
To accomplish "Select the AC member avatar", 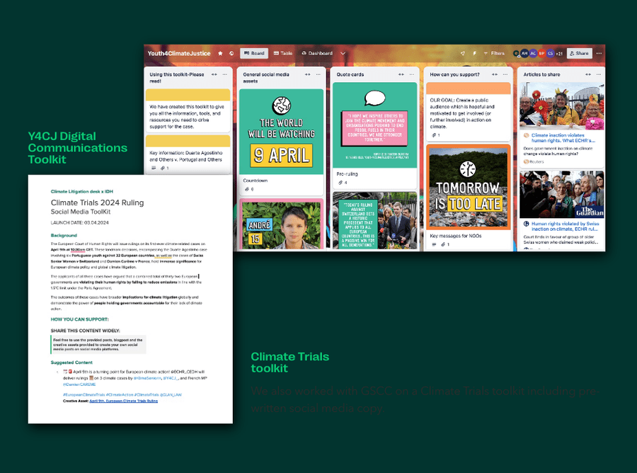I will tap(533, 53).
